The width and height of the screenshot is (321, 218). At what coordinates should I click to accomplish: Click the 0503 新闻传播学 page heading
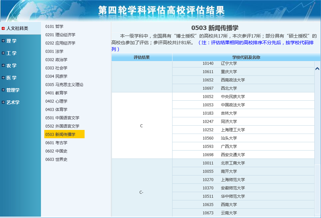[x=215, y=28]
